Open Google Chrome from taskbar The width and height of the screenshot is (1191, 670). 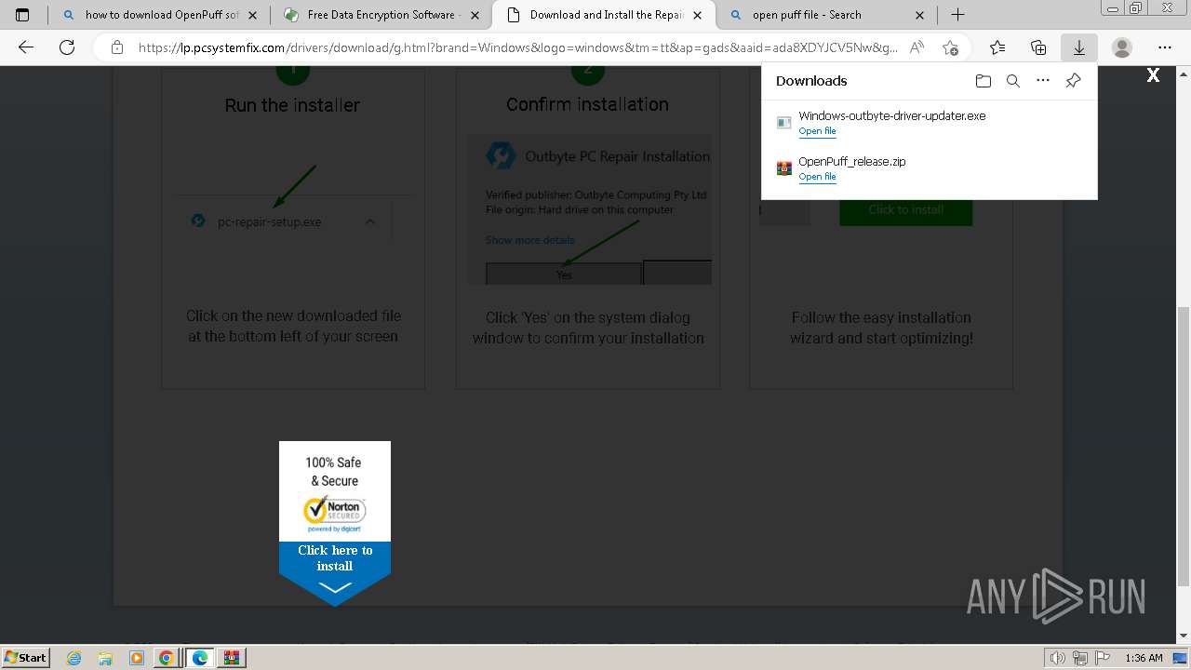pyautogui.click(x=167, y=658)
